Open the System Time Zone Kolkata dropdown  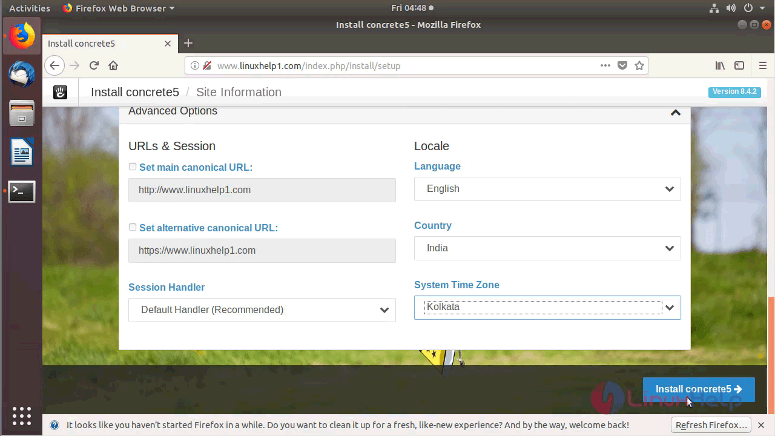[547, 308]
